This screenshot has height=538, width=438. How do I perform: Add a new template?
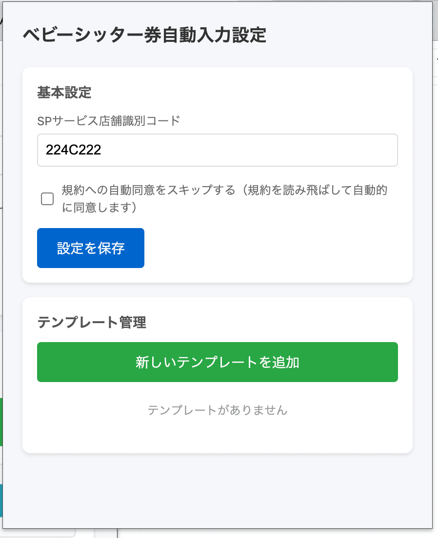[218, 362]
